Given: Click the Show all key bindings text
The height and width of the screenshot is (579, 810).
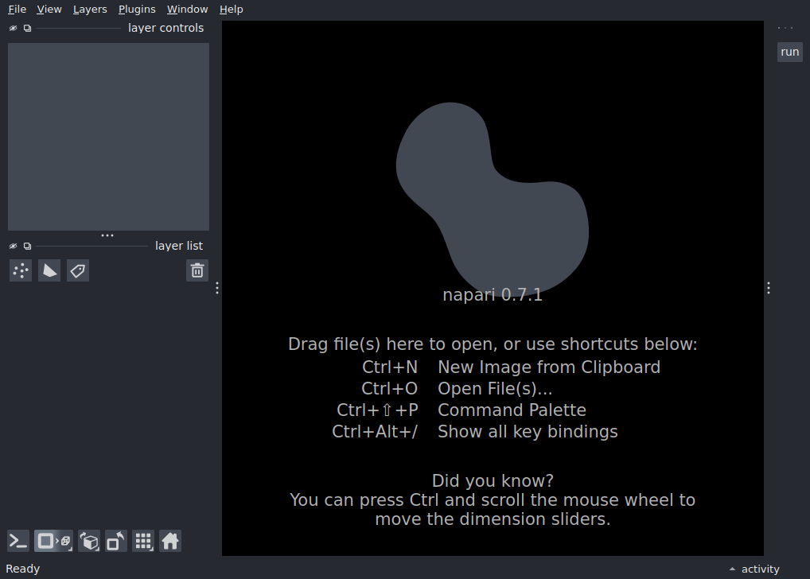Looking at the screenshot, I should pos(528,432).
